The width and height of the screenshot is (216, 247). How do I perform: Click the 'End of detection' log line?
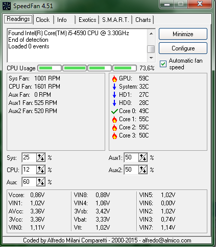(28, 40)
